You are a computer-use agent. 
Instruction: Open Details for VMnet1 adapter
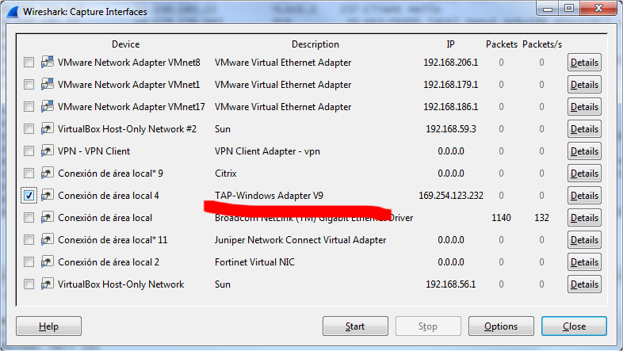(584, 85)
